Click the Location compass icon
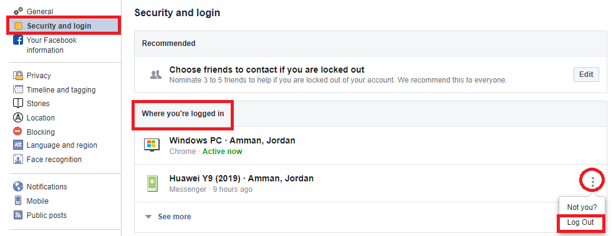 [x=18, y=117]
